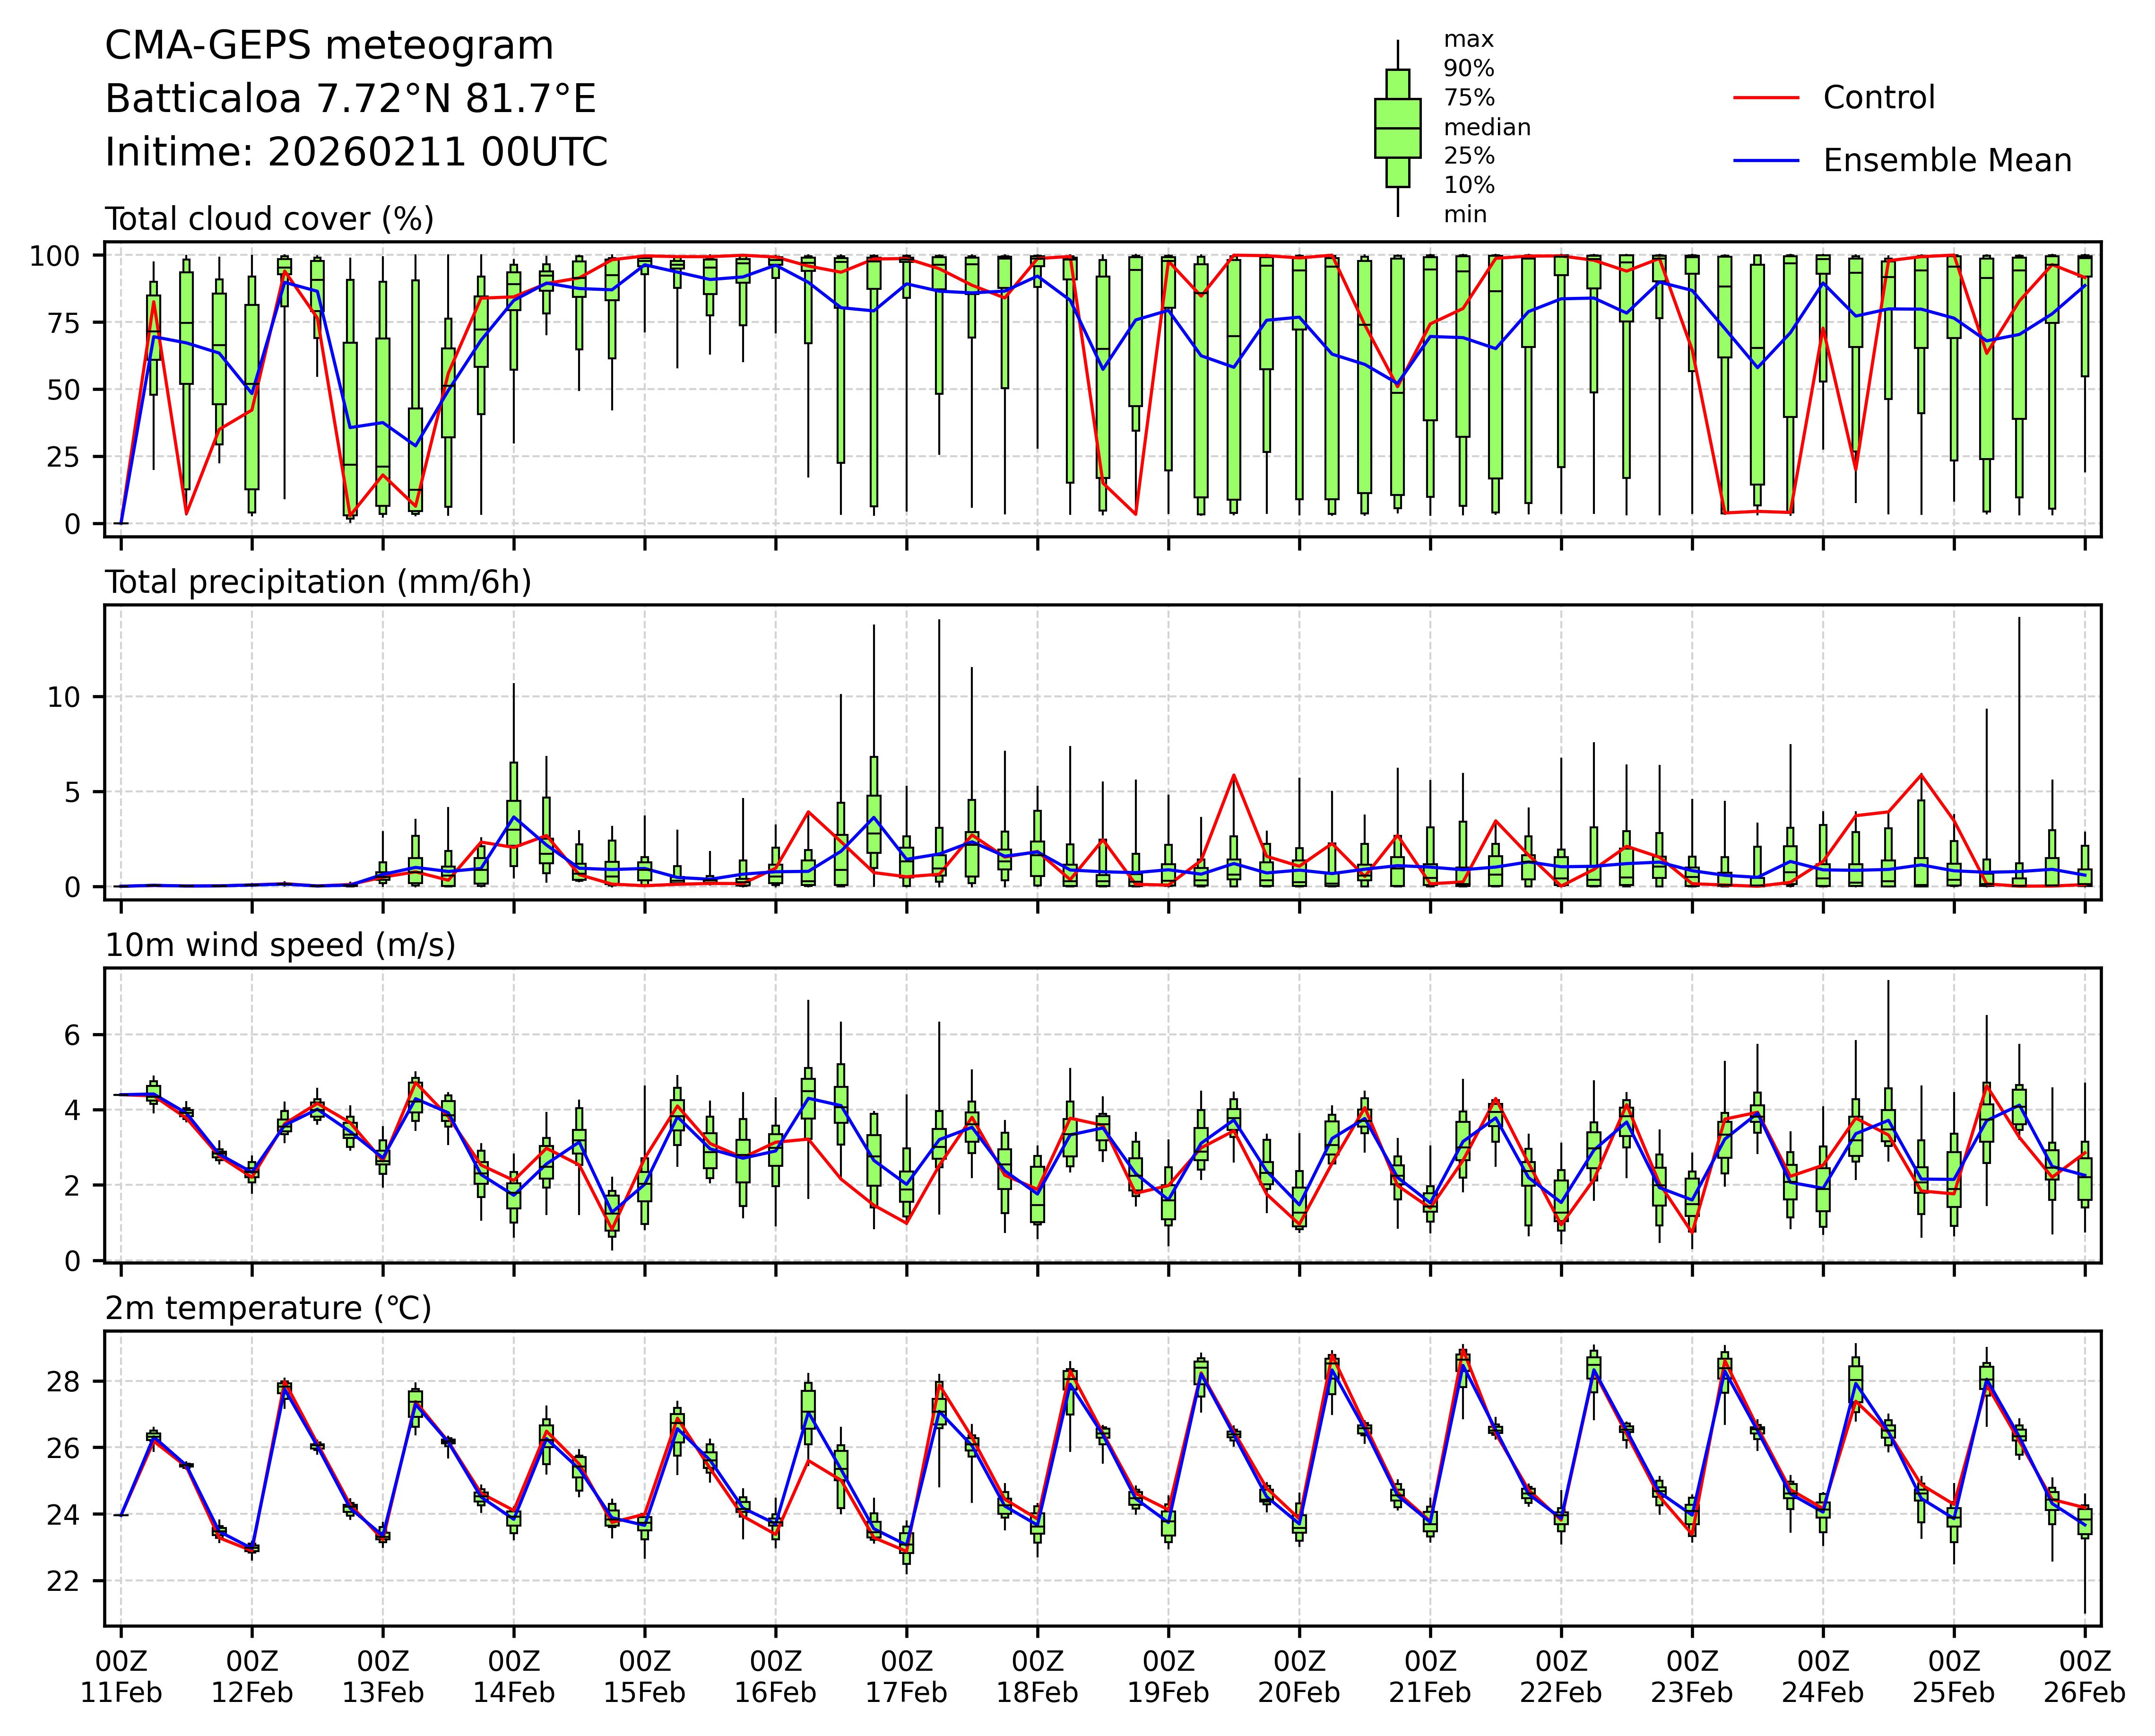Click the Initime 20260211 00UTC text
2155x1736 pixels.
tap(356, 152)
